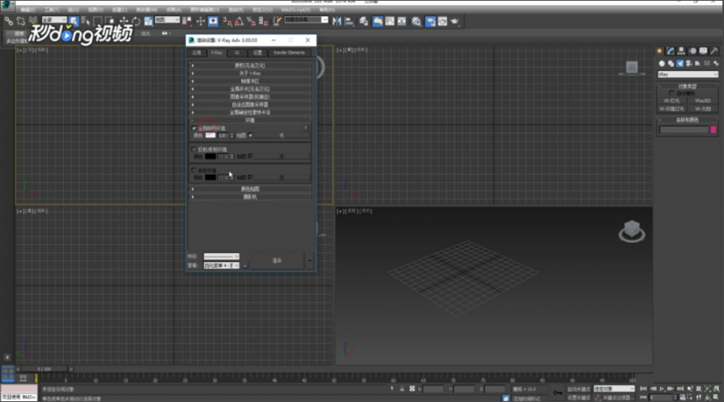Click the VR-Sun object type button
The image size is (724, 402).
702,109
